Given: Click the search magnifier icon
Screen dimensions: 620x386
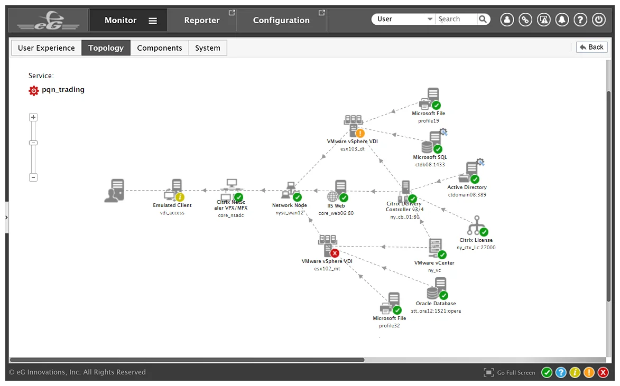Looking at the screenshot, I should click(483, 19).
